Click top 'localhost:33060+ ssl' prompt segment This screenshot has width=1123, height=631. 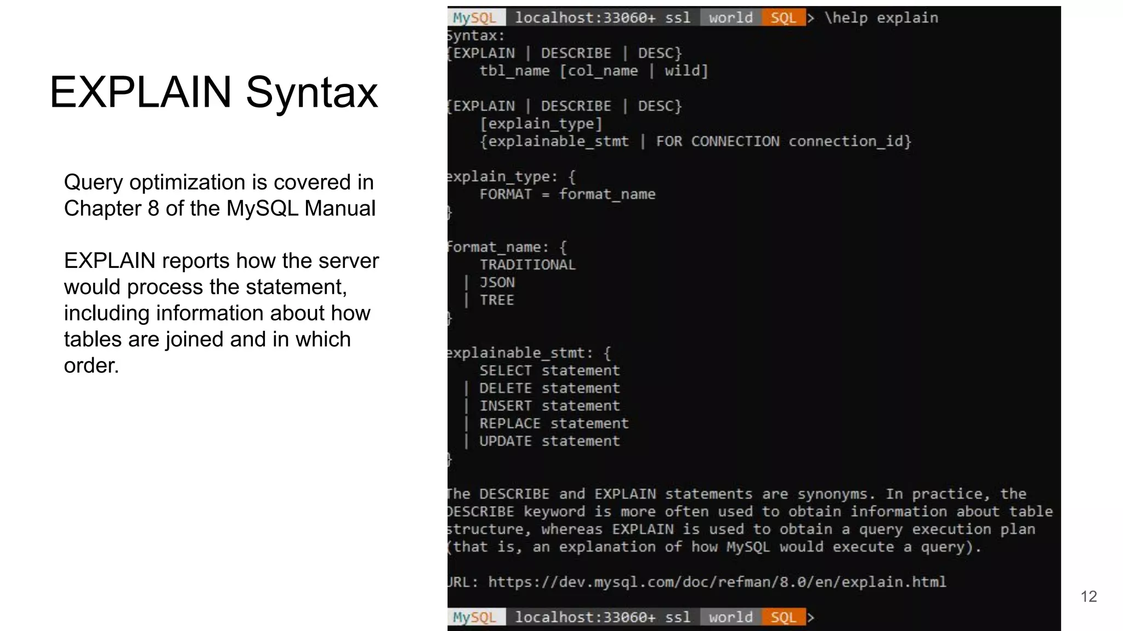[602, 18]
